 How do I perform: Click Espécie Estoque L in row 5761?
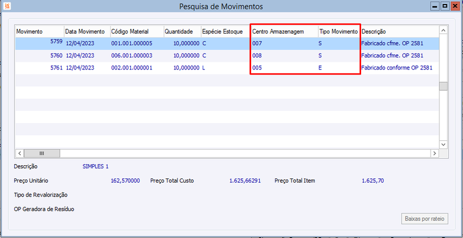[204, 68]
